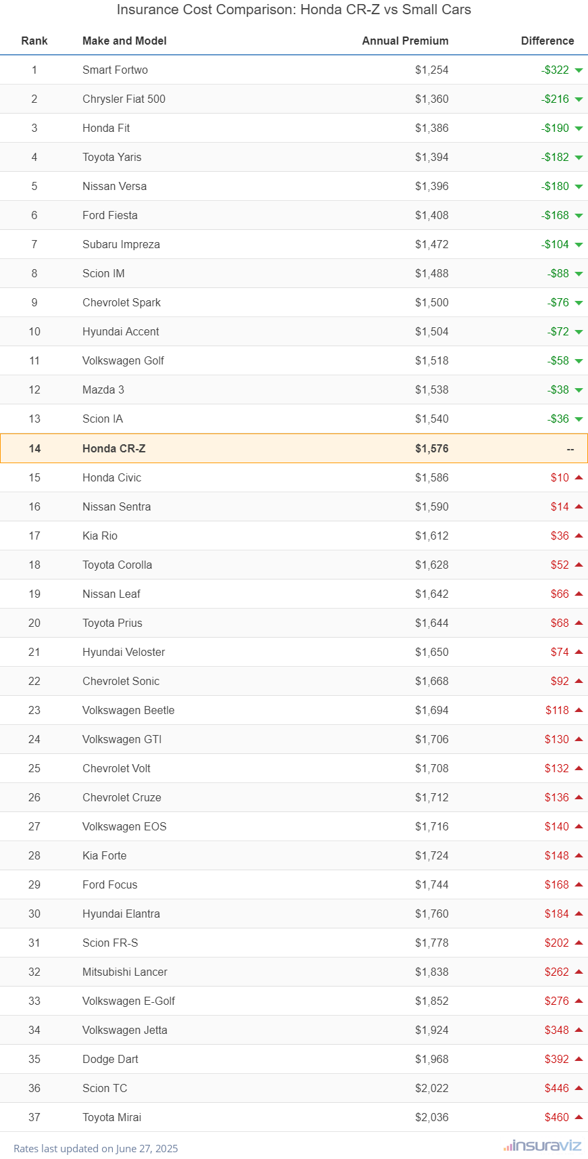Screen dimensions: 588x1159
Task: Click the Mazda 3 model name
Action: coord(103,389)
